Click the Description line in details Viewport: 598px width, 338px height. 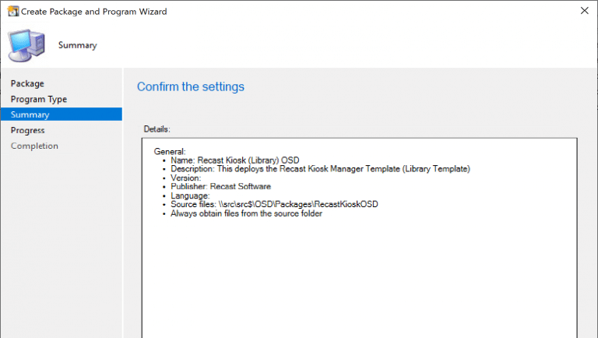pyautogui.click(x=321, y=169)
